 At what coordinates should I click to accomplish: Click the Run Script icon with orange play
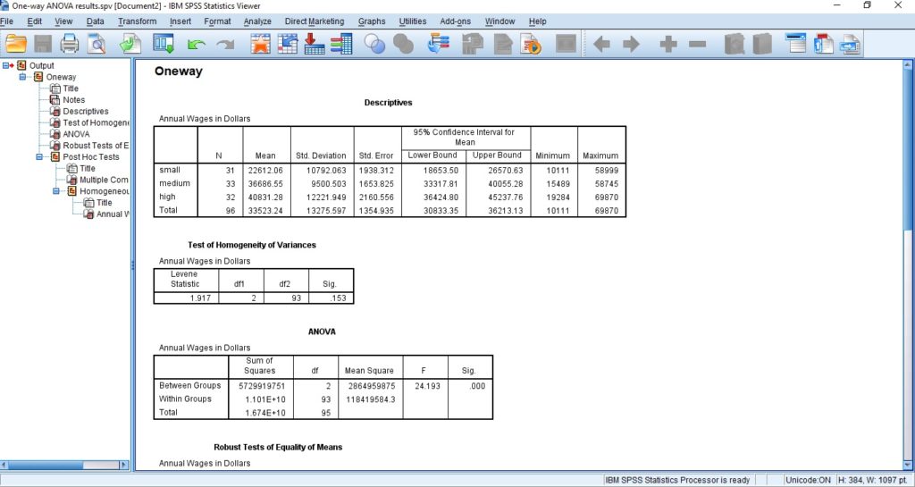point(531,44)
